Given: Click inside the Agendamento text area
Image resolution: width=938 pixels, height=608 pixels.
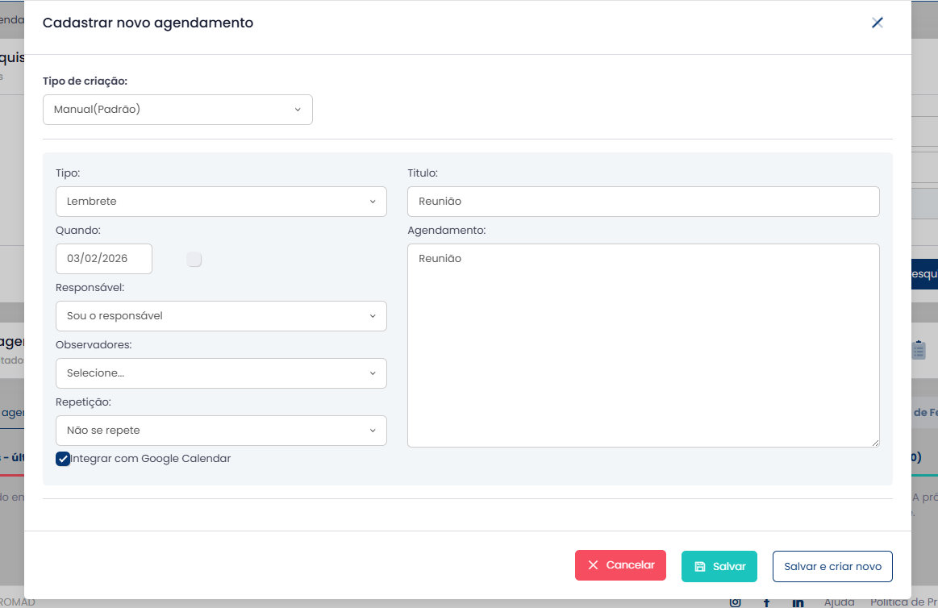Looking at the screenshot, I should point(643,345).
